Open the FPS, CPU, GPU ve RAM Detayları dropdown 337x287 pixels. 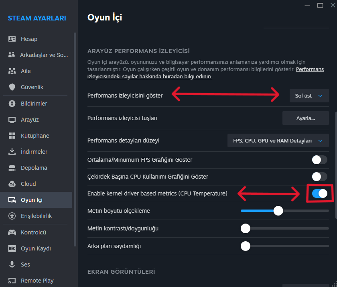tap(278, 140)
